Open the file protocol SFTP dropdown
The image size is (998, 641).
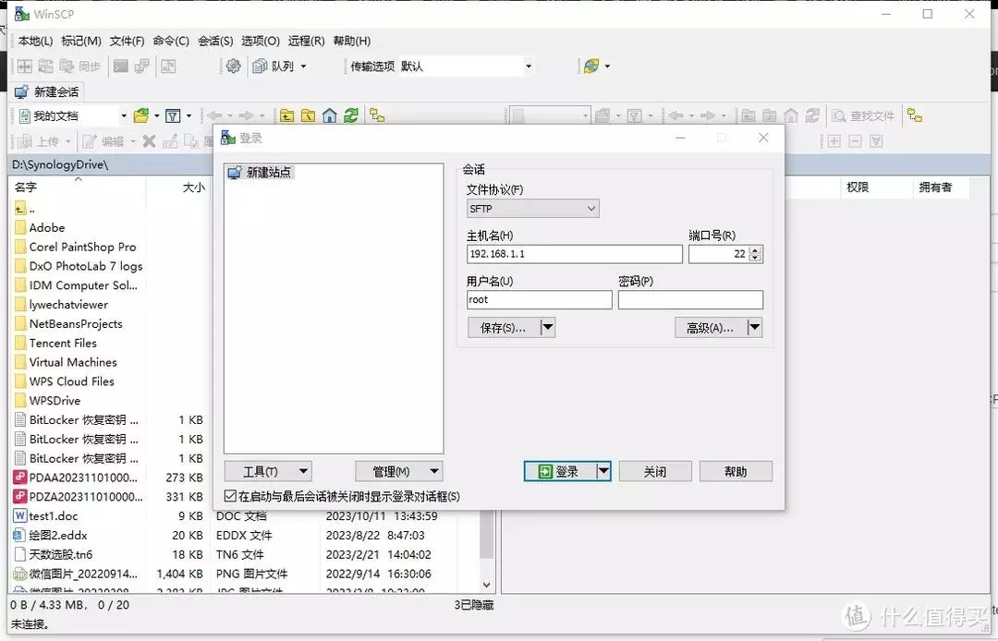[533, 209]
